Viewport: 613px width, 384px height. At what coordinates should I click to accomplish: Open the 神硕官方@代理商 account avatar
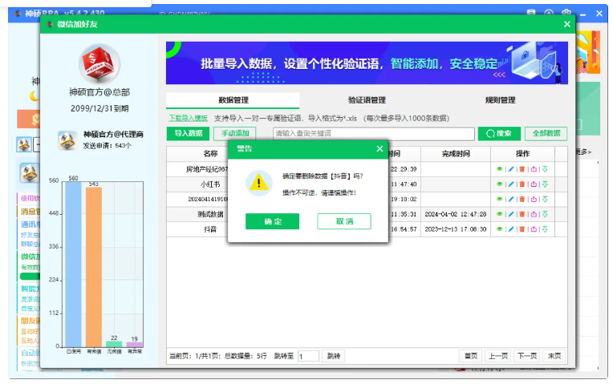point(67,140)
